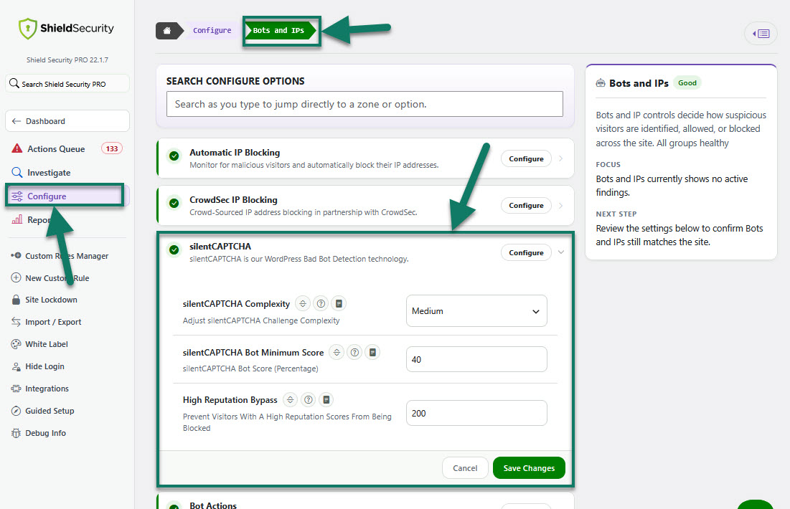This screenshot has width=790, height=509.
Task: Click the Guided Setup compass icon
Action: 16,411
